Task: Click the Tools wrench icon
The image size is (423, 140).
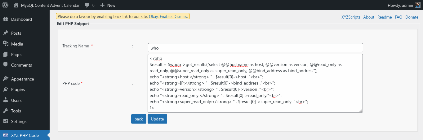Action: coord(6,111)
